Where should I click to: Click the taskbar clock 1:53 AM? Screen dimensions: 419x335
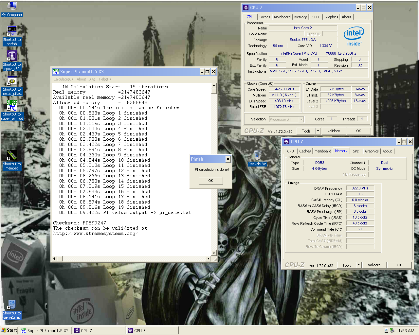[406, 330]
